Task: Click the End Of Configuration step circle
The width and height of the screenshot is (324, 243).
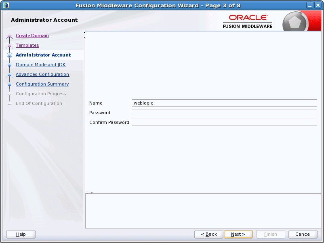Action: (10, 103)
